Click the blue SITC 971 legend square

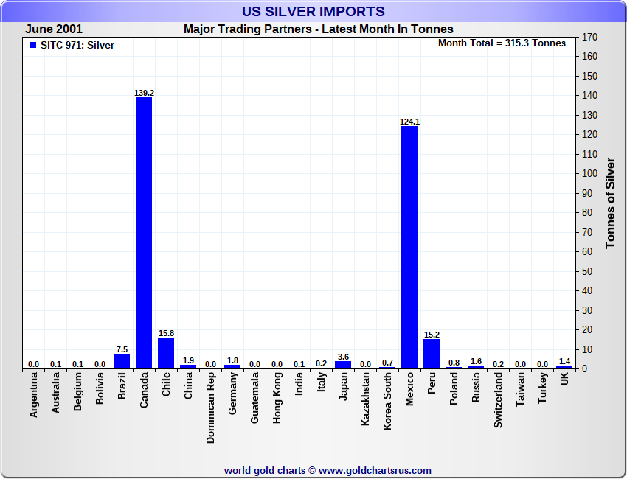pos(33,45)
